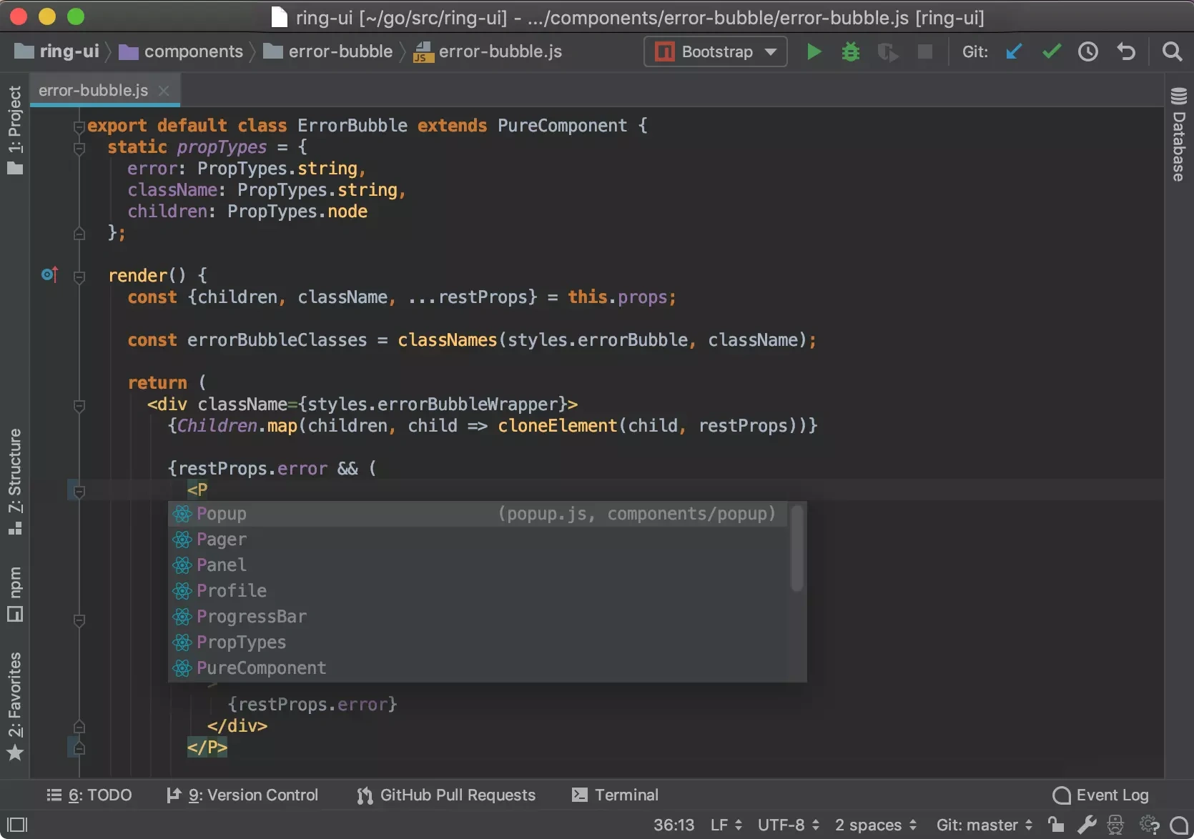Toggle the tool window bars icon in the status bar corner
Image resolution: width=1194 pixels, height=839 pixels.
click(x=17, y=825)
